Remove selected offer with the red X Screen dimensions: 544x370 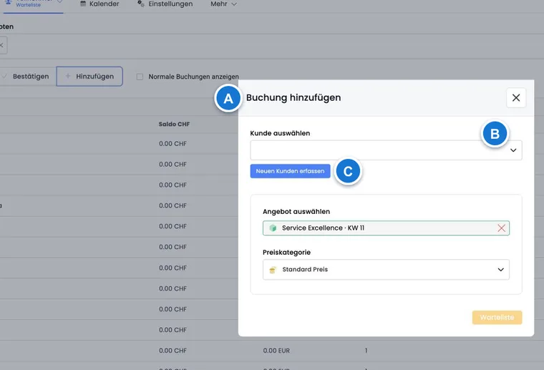point(501,228)
